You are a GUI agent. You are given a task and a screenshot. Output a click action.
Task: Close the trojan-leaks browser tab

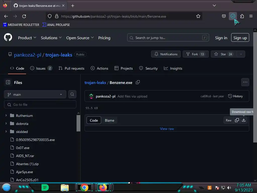point(63,6)
